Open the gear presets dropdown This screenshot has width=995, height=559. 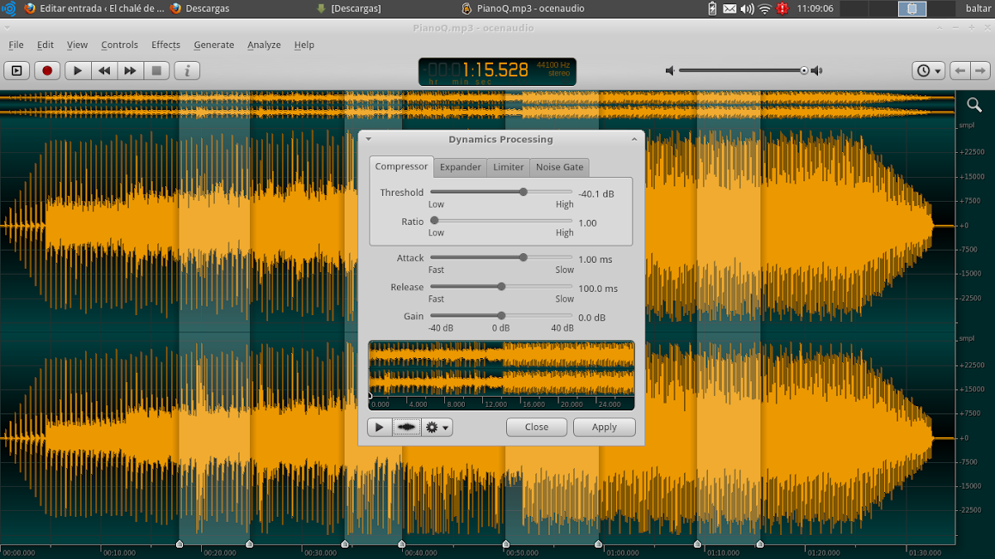coord(436,427)
